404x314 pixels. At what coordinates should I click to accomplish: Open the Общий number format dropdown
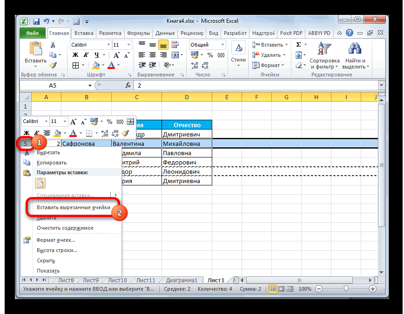(222, 45)
